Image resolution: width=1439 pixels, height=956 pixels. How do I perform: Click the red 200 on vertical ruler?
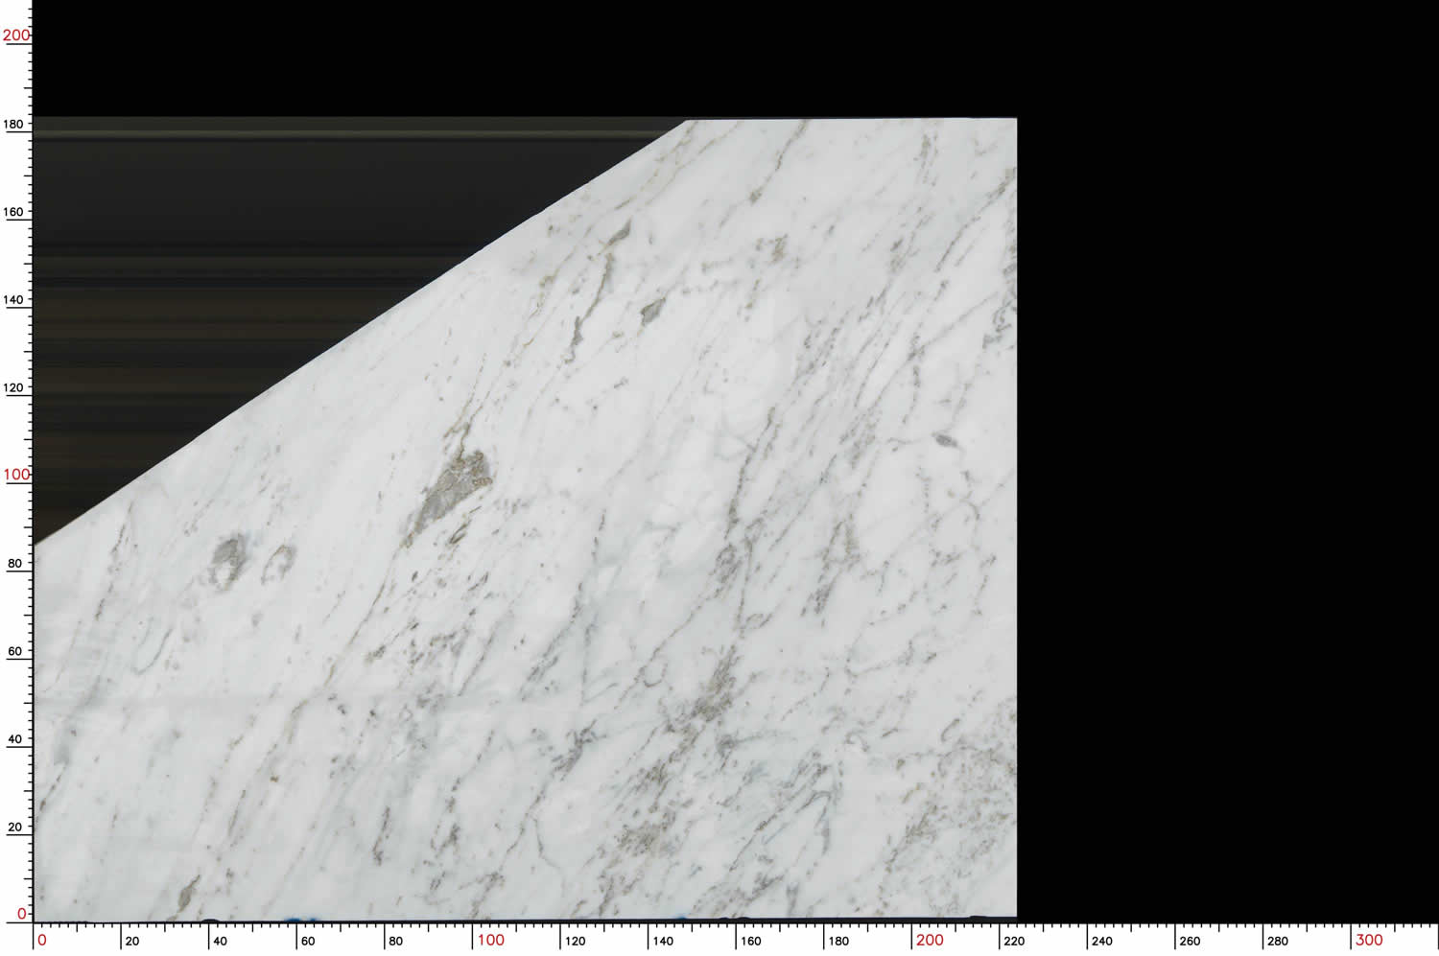(x=16, y=35)
